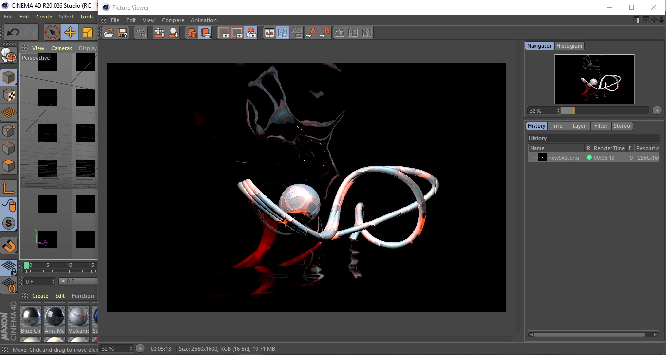Screen dimensions: 668x355
Task: Open the Picture Viewer File menu
Action: tap(115, 20)
